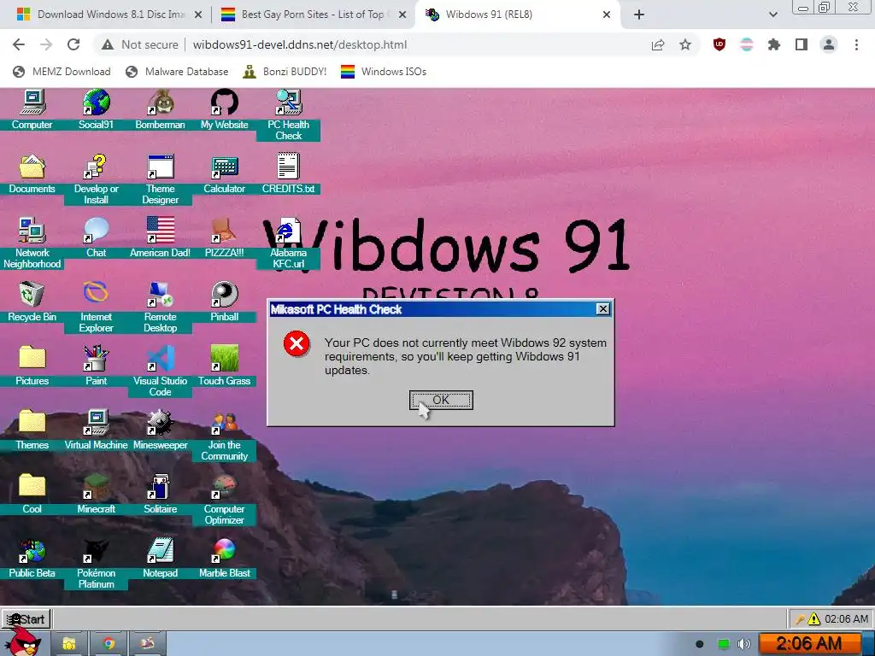The width and height of the screenshot is (875, 656).
Task: Open the PIZZZA!!! icon
Action: [x=225, y=237]
